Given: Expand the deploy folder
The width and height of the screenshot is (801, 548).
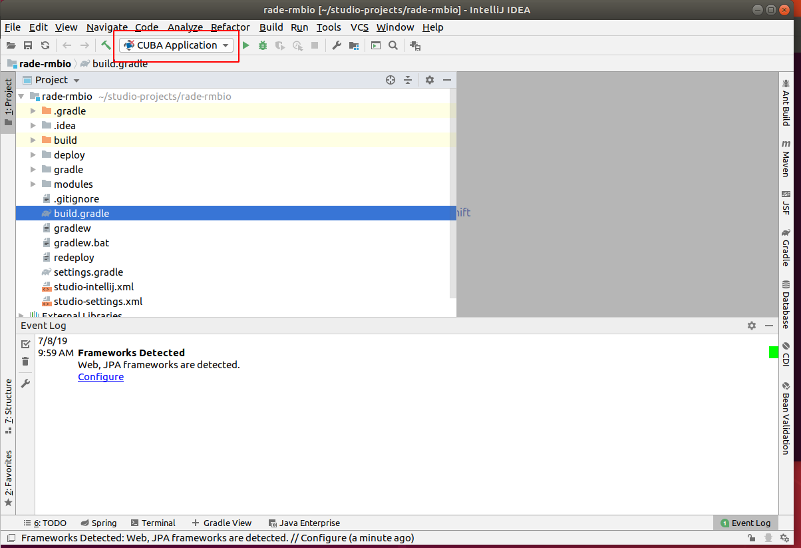Looking at the screenshot, I should (33, 155).
